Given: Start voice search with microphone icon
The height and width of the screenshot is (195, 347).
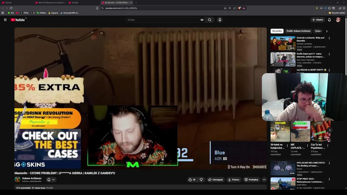Looking at the screenshot, I should 220,20.
